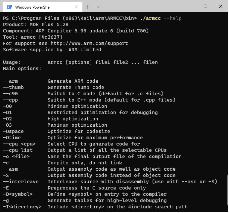Screen dimensions: 229x213
Task: Maximize the terminal window
Action: tap(206, 6)
